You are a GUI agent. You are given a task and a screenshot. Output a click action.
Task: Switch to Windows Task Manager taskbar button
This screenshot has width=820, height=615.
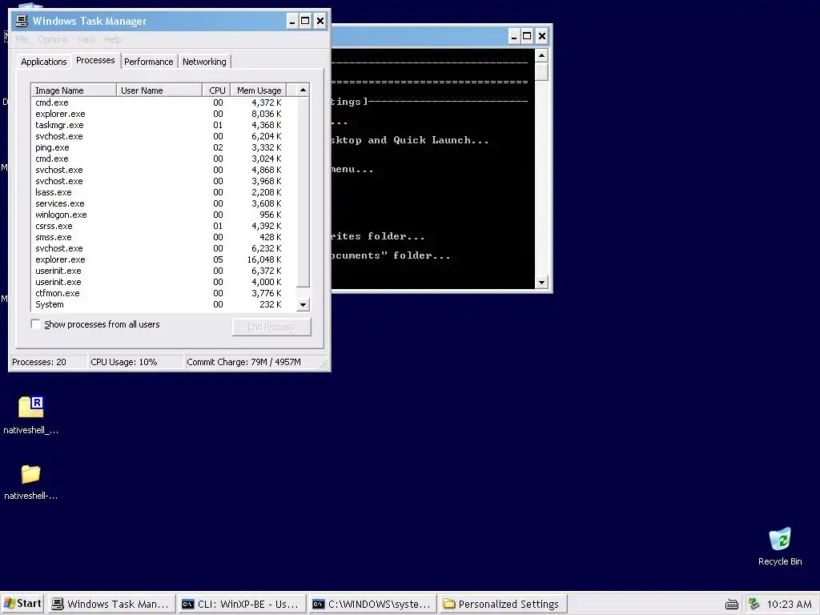click(111, 604)
